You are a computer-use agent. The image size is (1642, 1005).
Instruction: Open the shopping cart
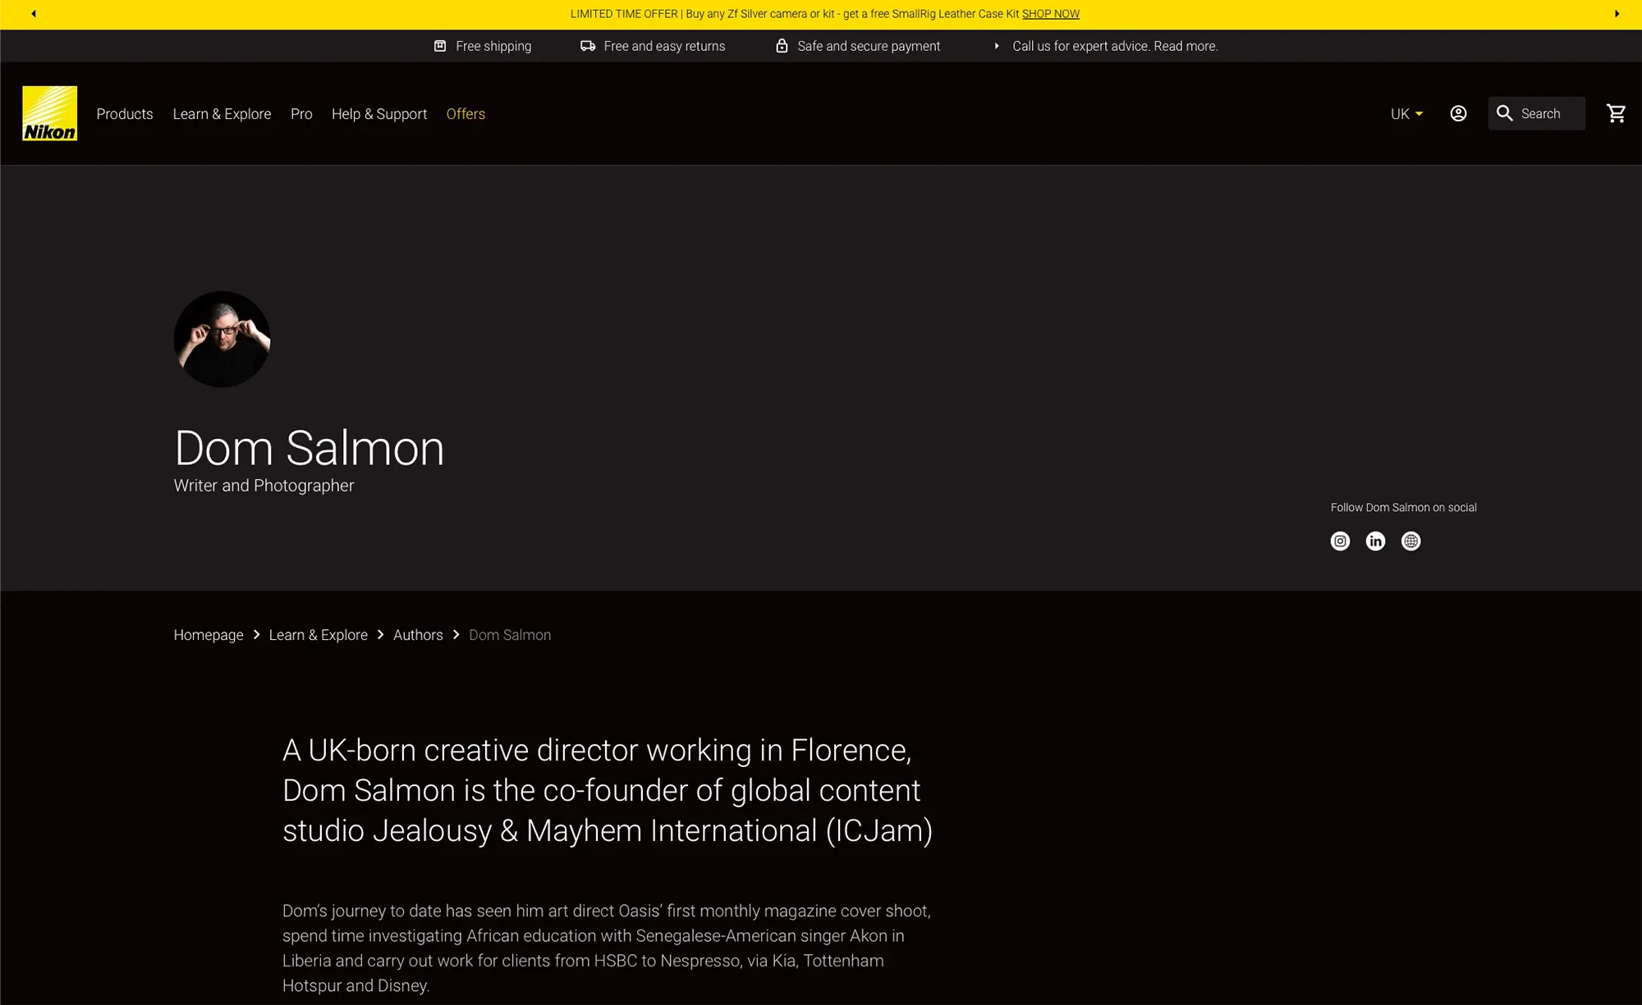tap(1616, 113)
